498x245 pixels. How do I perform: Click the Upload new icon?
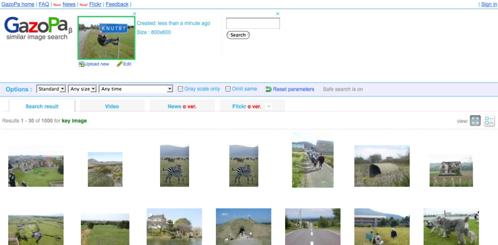pyautogui.click(x=81, y=64)
